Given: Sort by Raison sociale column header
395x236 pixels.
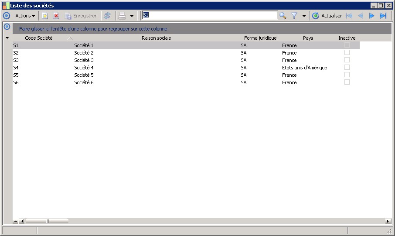Looking at the screenshot, I should [x=156, y=38].
